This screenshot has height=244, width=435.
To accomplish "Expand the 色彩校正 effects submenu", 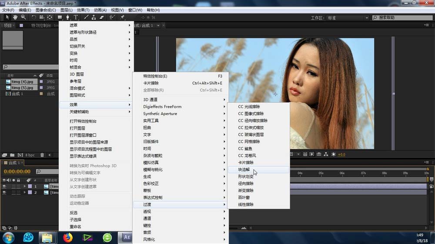I will coord(181,183).
